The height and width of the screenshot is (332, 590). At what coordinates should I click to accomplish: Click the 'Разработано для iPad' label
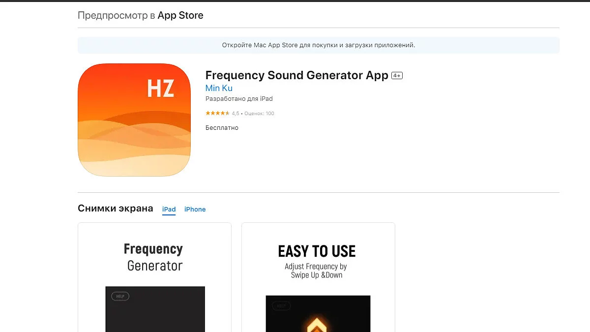click(x=239, y=99)
